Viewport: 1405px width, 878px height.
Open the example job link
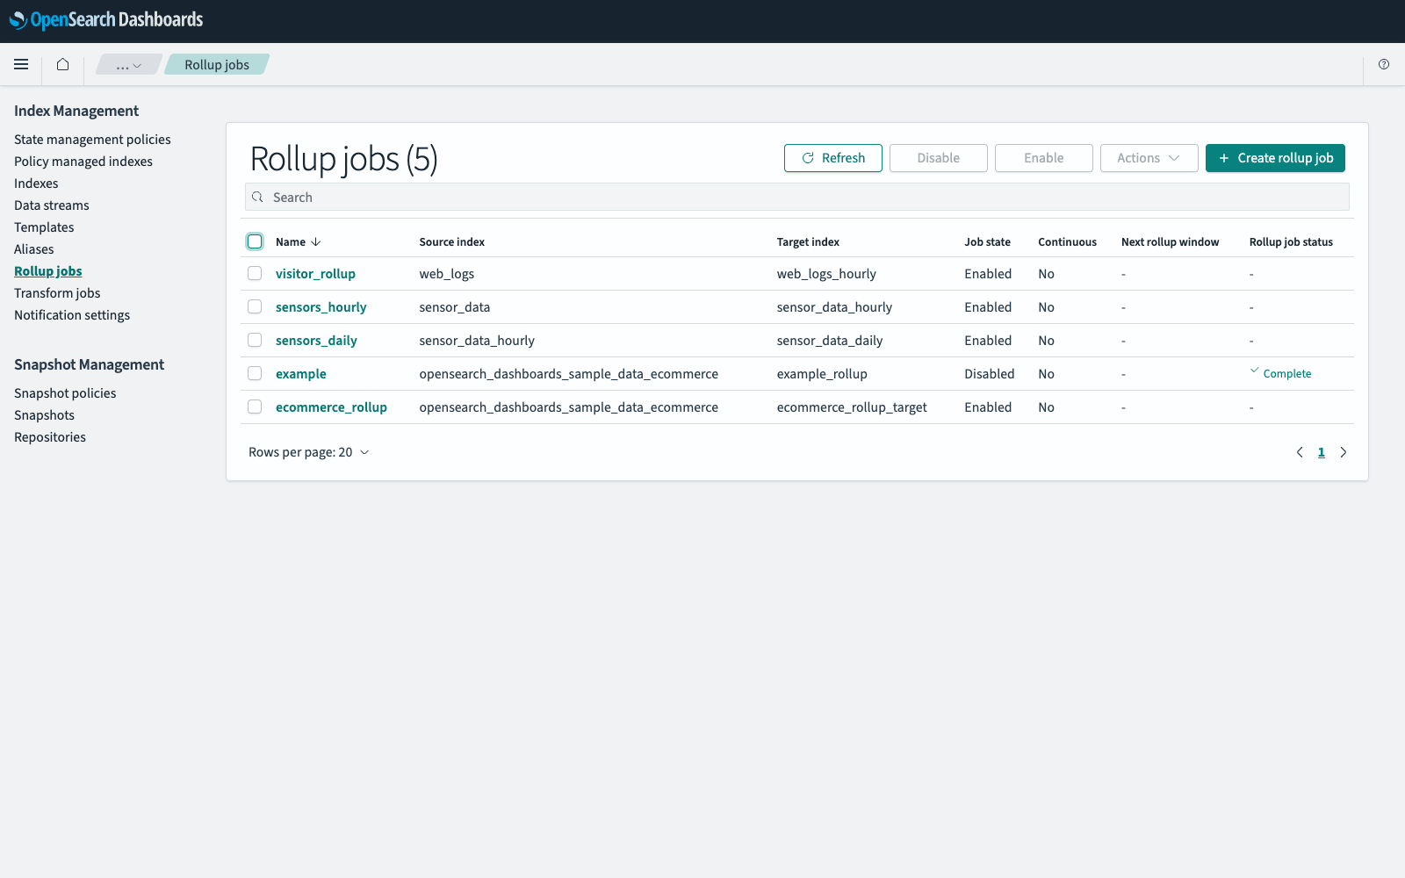(300, 374)
